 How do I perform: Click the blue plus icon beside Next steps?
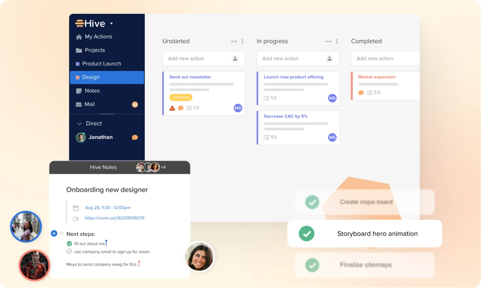54,233
